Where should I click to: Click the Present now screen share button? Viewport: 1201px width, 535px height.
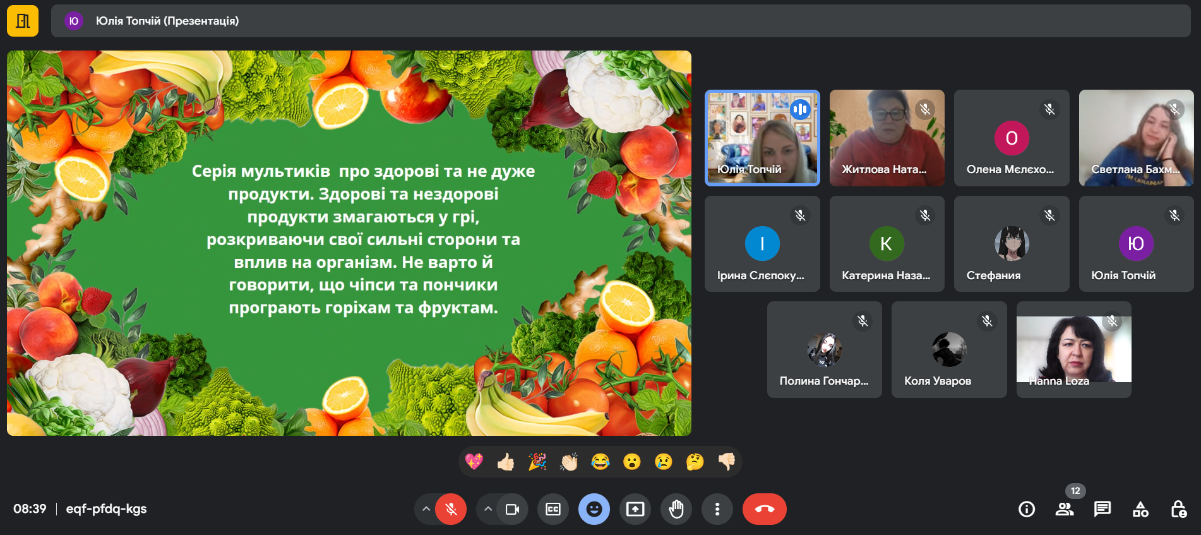635,509
